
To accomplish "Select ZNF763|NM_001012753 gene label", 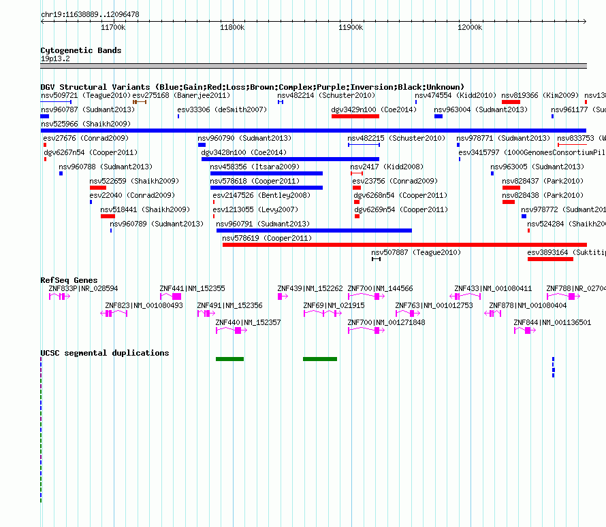I will click(434, 305).
